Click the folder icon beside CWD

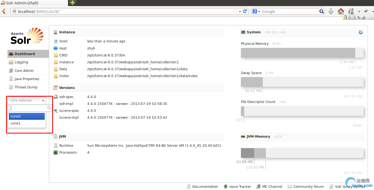56,55
